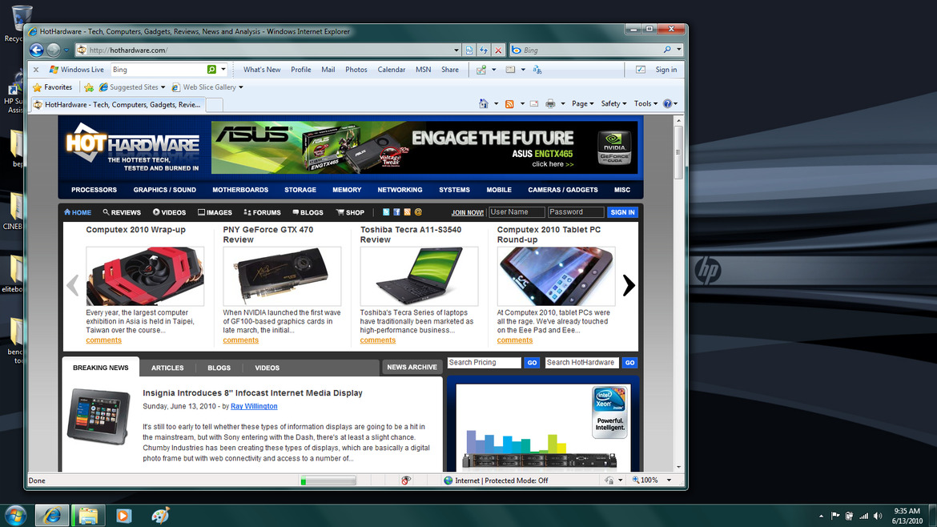Click the Translate icon in Live toolbar

point(537,70)
